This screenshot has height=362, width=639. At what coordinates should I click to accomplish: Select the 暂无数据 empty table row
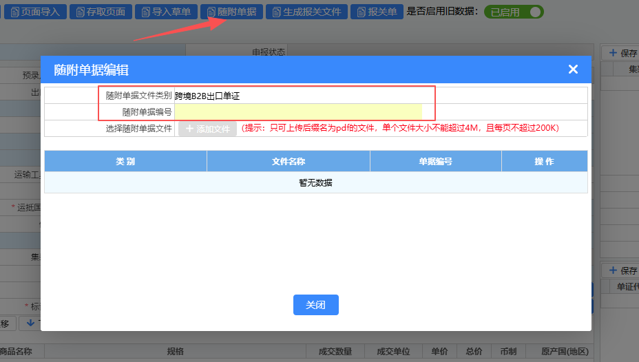pos(316,182)
